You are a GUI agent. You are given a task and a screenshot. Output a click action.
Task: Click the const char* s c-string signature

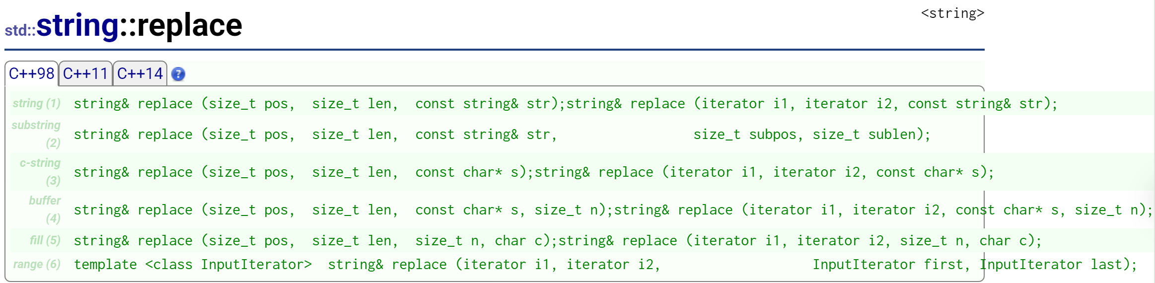pos(534,172)
